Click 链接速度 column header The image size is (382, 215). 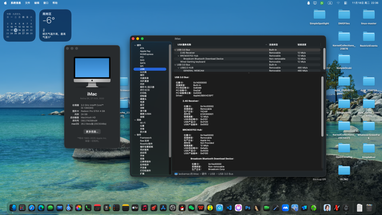(x=302, y=45)
